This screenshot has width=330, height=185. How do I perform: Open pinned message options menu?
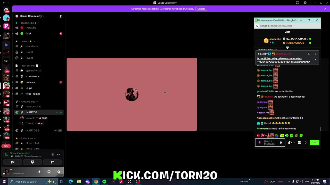pyautogui.click(x=316, y=54)
